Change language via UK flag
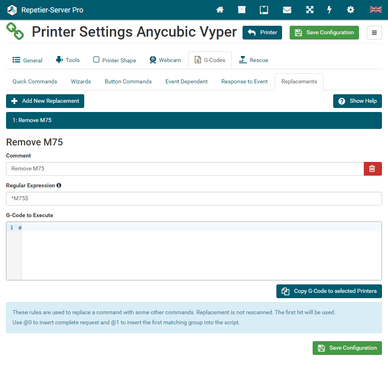Screen dimensions: 388x367 pos(376,10)
